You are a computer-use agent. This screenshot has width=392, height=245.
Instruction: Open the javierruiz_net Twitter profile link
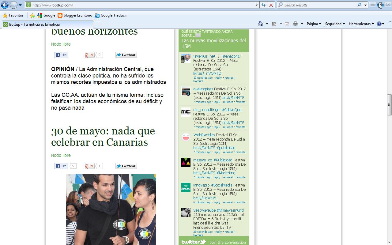[x=204, y=56]
